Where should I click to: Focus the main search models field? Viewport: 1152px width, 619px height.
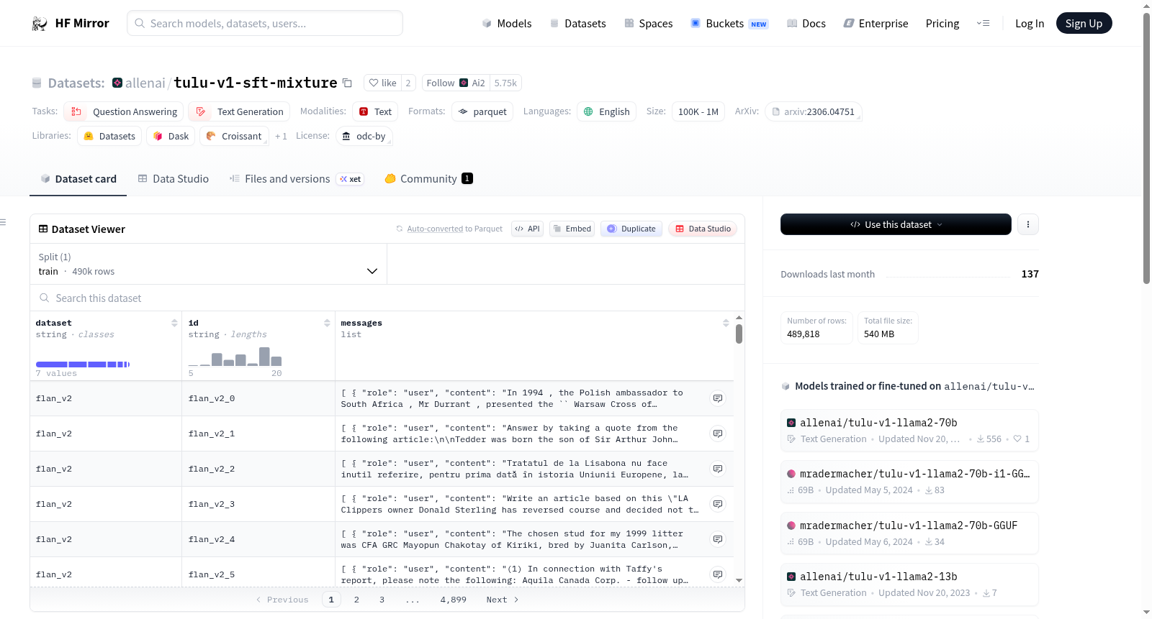(x=265, y=23)
